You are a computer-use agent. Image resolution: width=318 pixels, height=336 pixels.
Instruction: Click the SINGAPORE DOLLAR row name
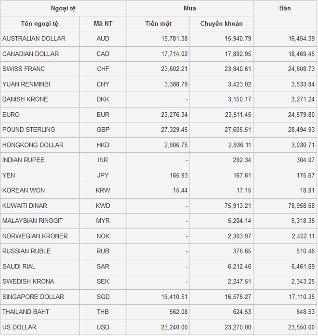33,297
